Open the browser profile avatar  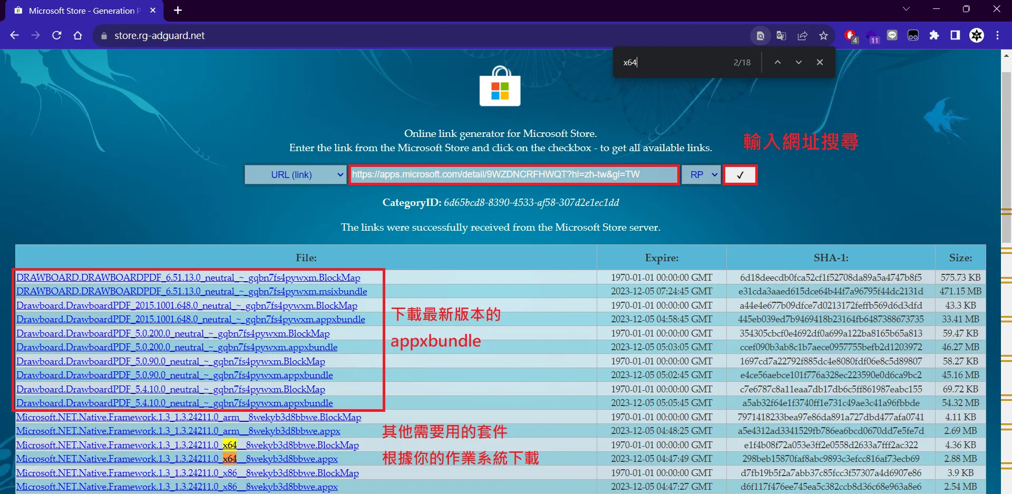coord(977,35)
